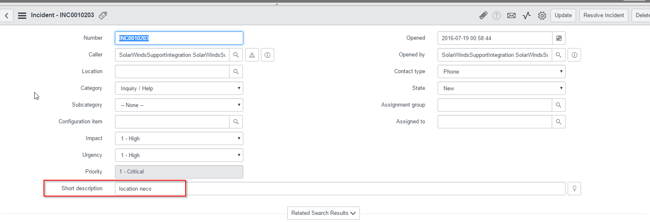Click the Location input field
The image size is (650, 222).
coord(172,71)
